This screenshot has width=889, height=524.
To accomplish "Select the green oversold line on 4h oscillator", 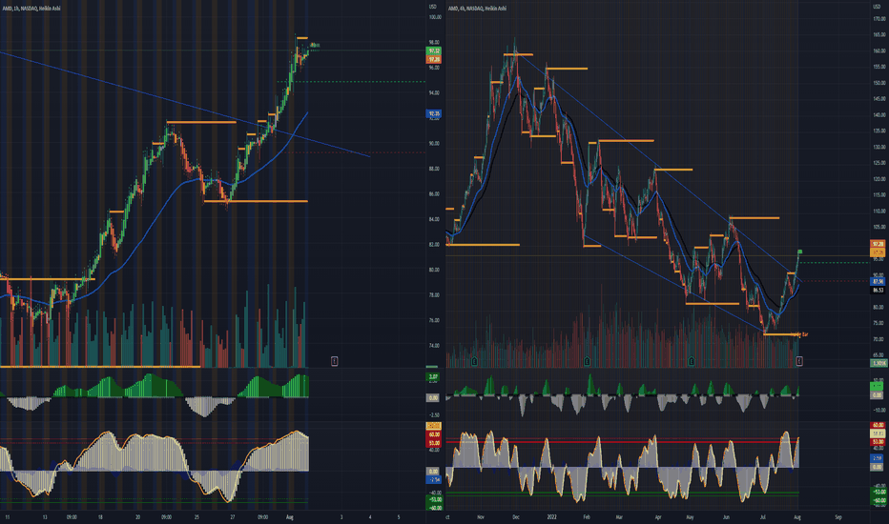I will 622,494.
